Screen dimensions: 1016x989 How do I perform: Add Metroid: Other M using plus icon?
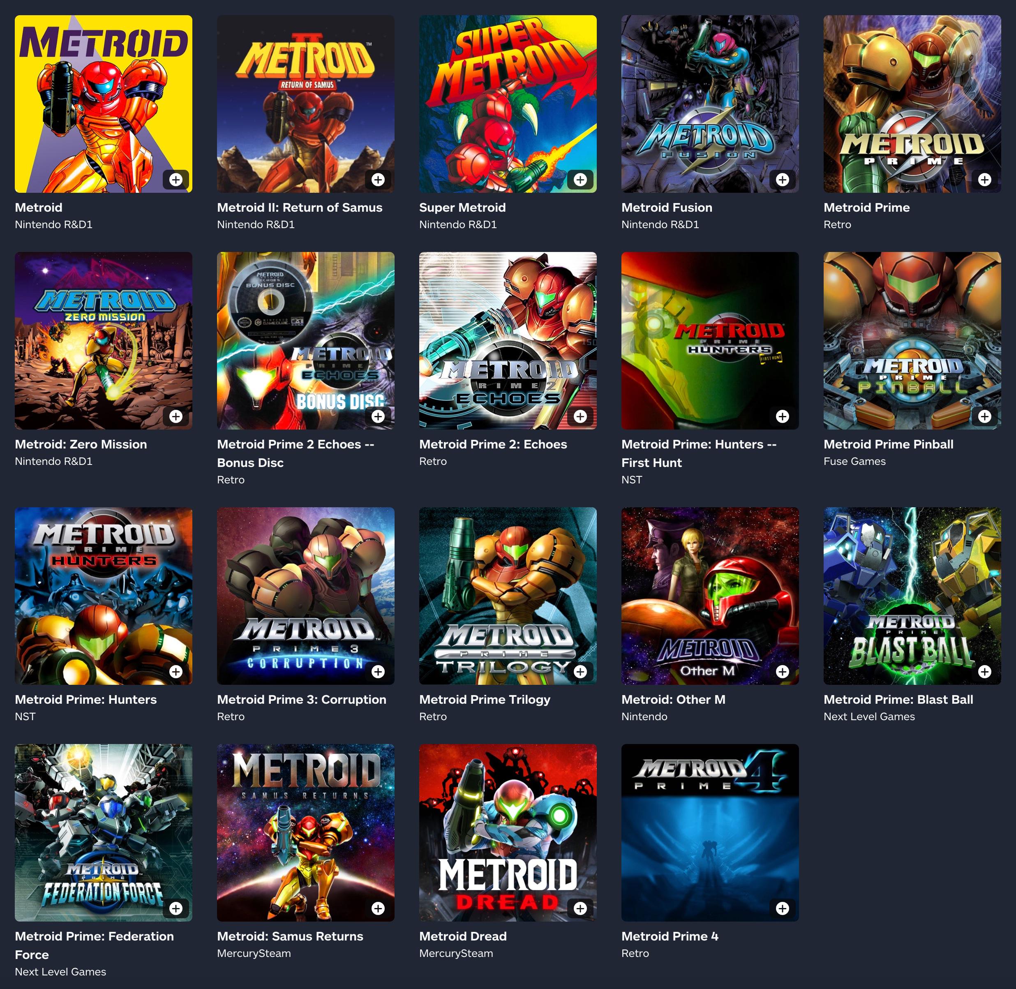coord(782,672)
